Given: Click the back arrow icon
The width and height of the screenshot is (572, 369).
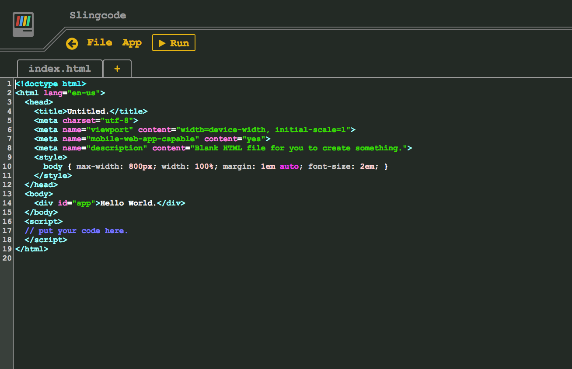Looking at the screenshot, I should pos(72,43).
